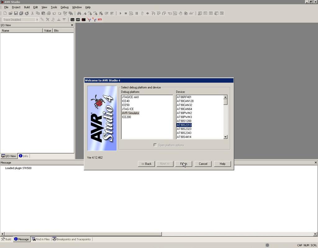Close the Message panel
Screen dimensions: 318x248
point(316,162)
